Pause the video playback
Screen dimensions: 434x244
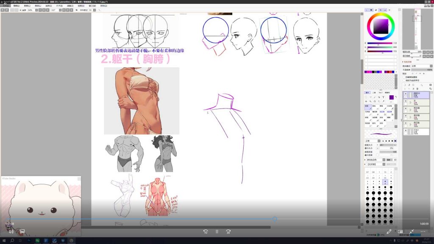point(217,232)
